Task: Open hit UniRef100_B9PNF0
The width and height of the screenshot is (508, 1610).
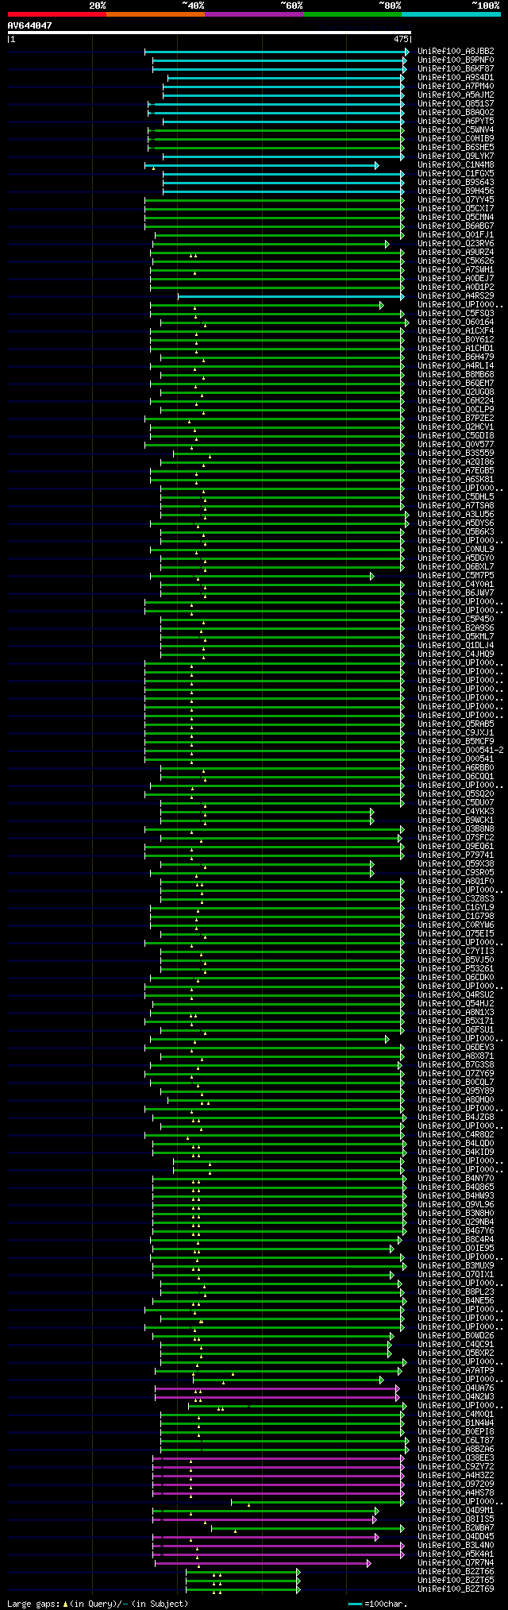Action: (x=456, y=60)
